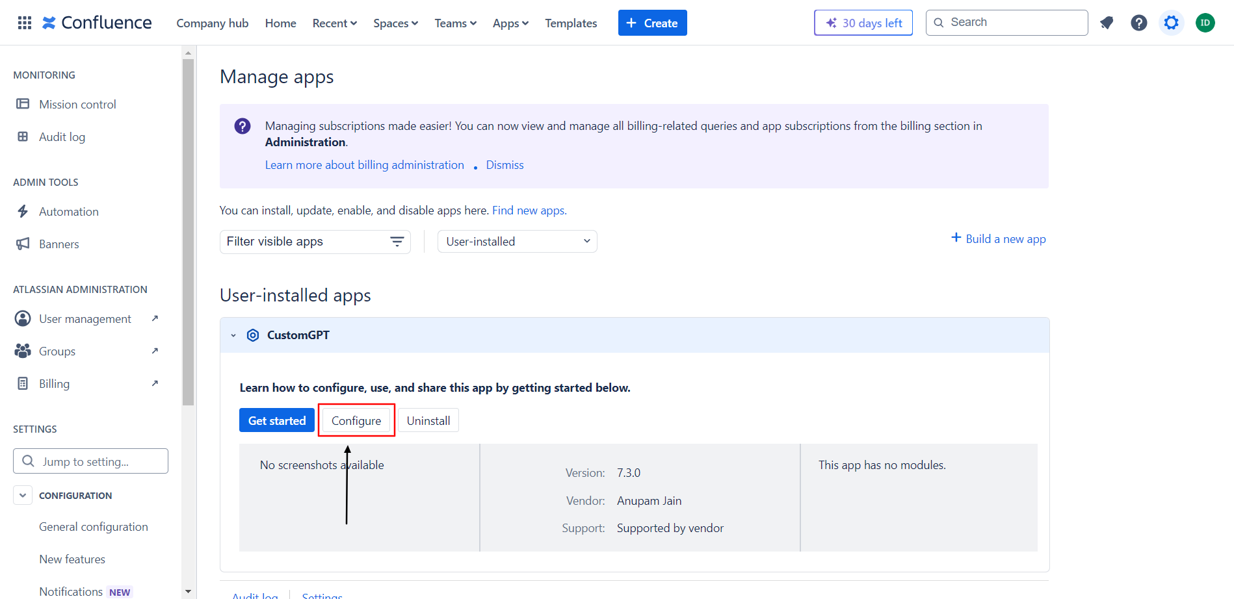Open the ID profile avatar
Image resolution: width=1234 pixels, height=599 pixels.
tap(1205, 23)
